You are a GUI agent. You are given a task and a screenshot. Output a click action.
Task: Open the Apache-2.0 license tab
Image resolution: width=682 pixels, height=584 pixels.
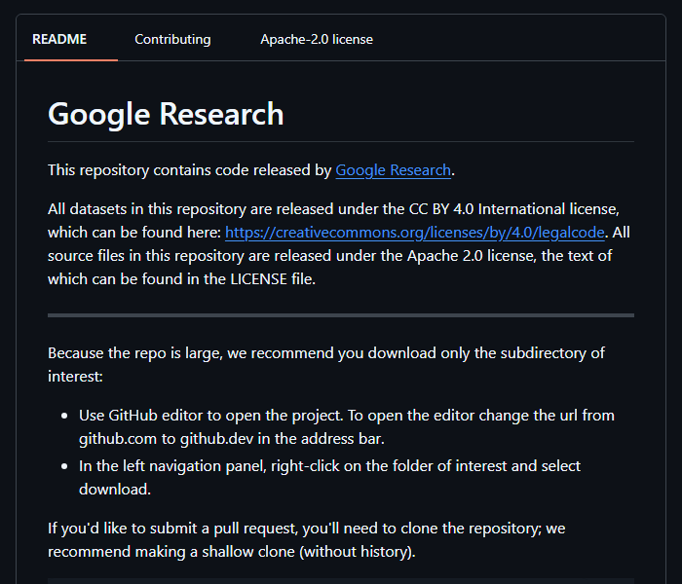[x=317, y=39]
